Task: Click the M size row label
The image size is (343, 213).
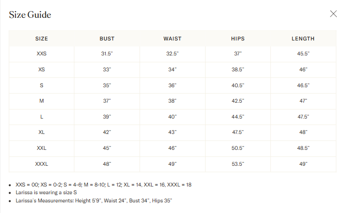Action: [x=41, y=101]
